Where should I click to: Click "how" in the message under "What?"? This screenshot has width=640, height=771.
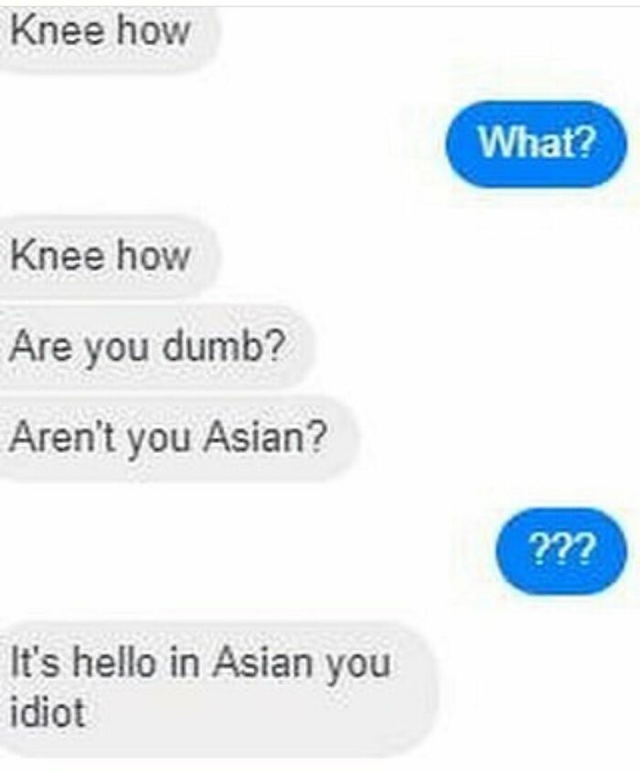pyautogui.click(x=153, y=255)
